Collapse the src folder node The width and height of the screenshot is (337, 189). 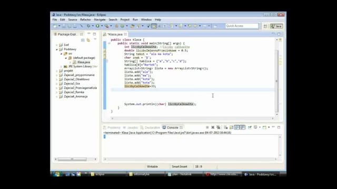pyautogui.click(x=61, y=54)
